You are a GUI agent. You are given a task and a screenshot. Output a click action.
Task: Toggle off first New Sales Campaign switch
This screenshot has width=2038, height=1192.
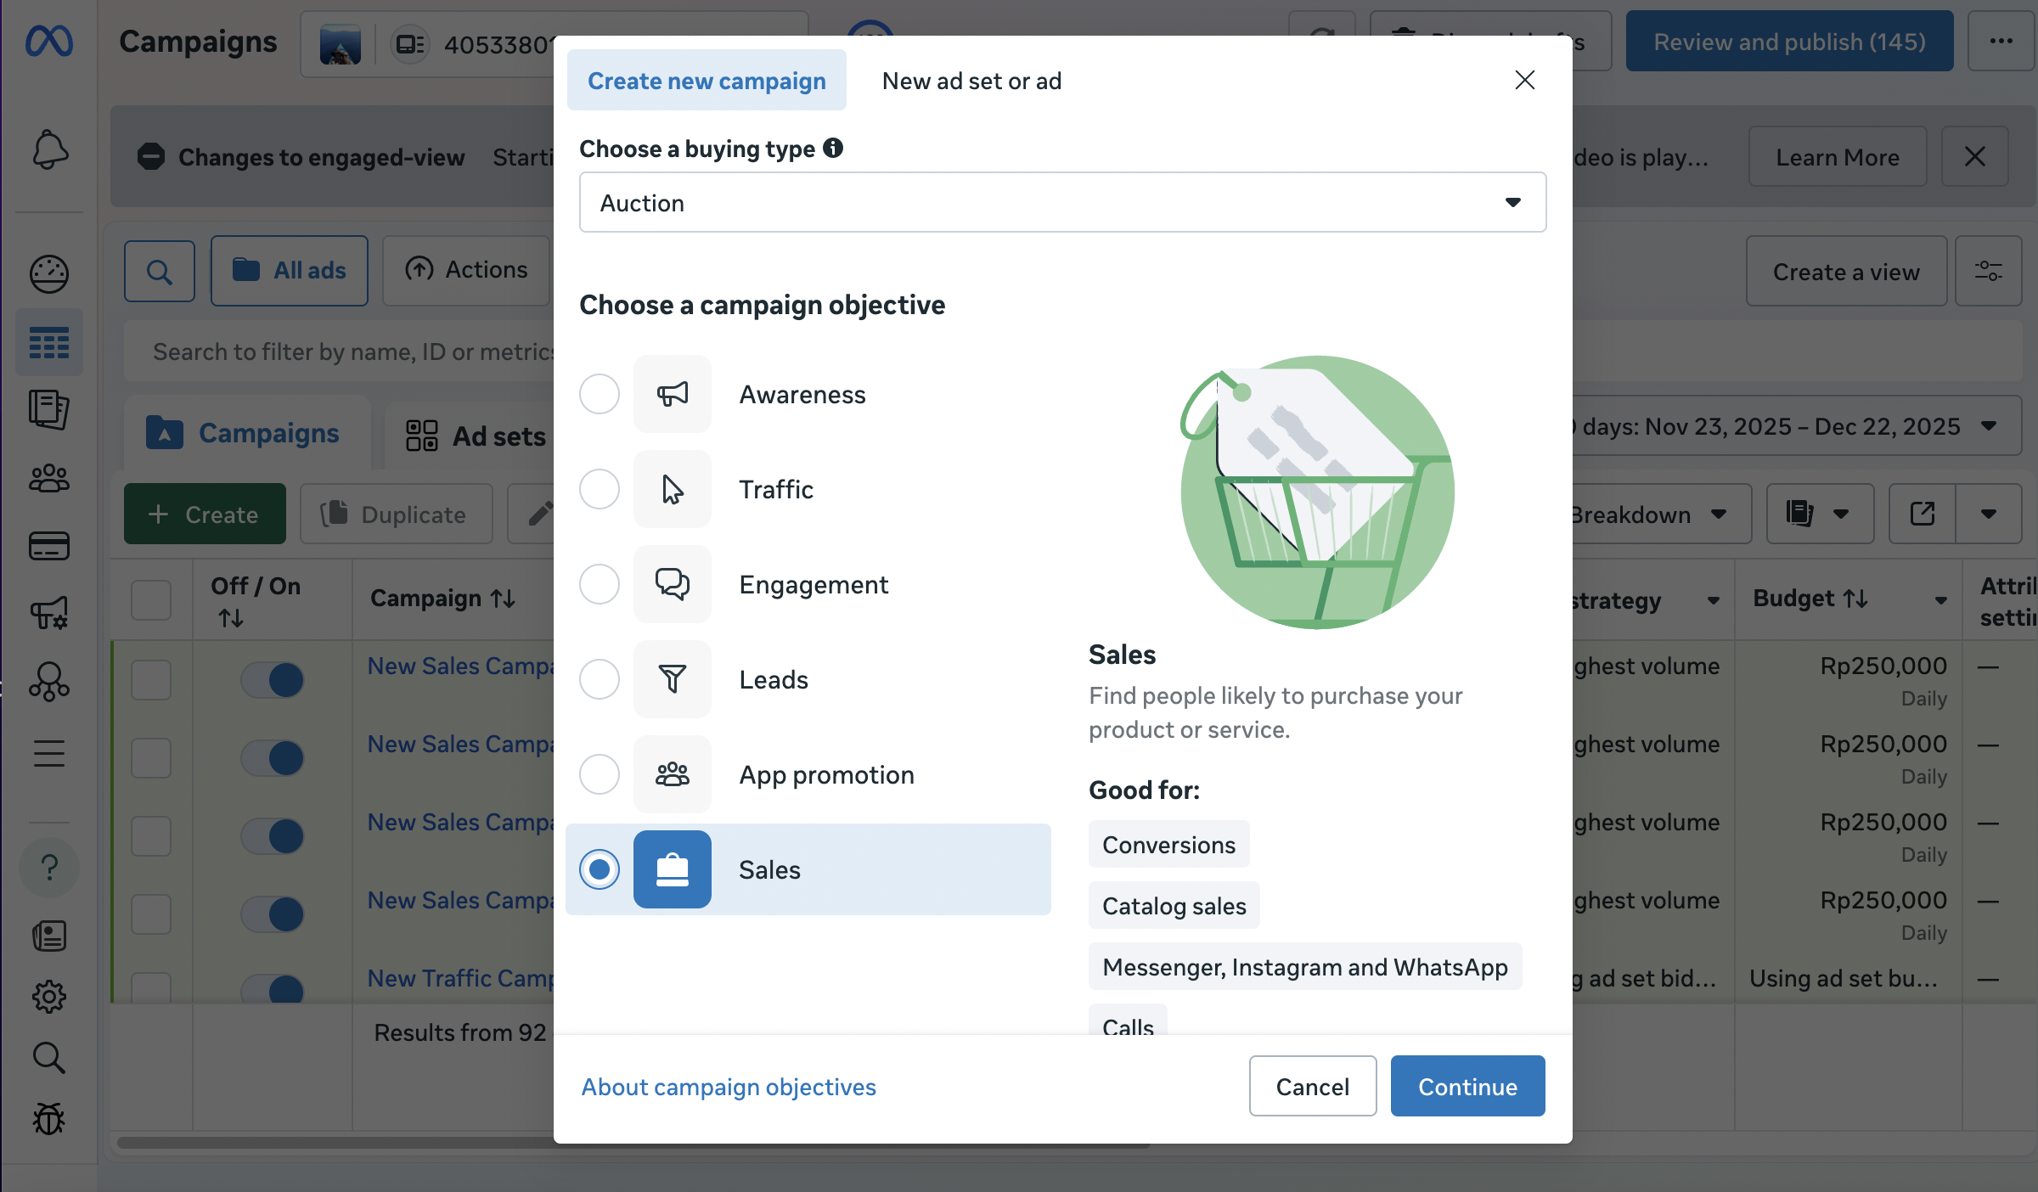[x=273, y=679]
